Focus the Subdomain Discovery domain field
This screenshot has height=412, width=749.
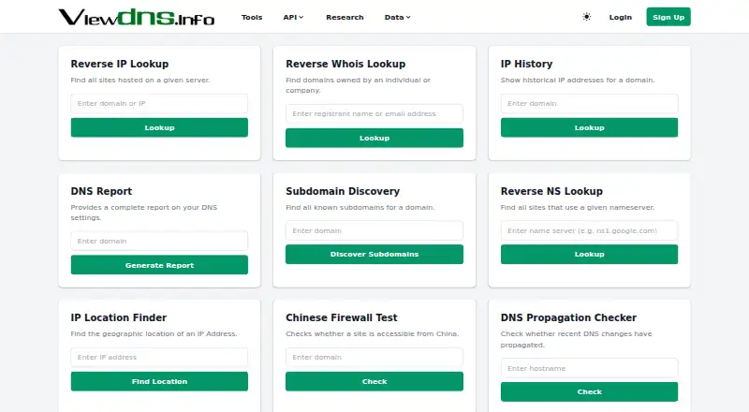pos(374,230)
